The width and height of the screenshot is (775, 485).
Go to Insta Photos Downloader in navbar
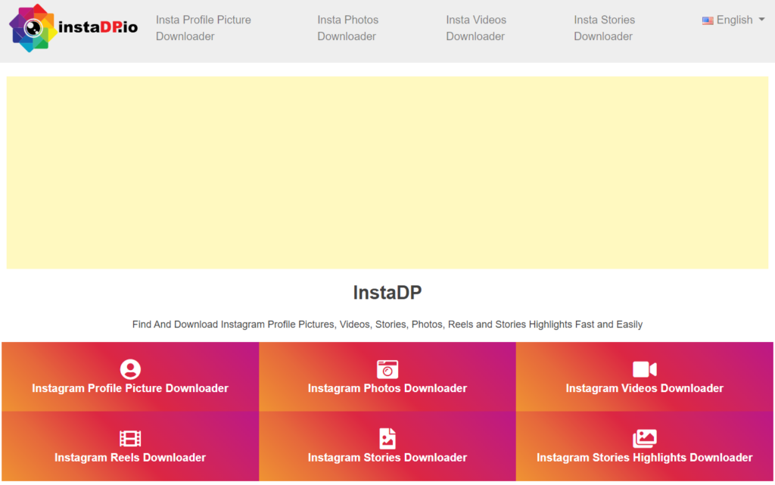click(x=347, y=28)
